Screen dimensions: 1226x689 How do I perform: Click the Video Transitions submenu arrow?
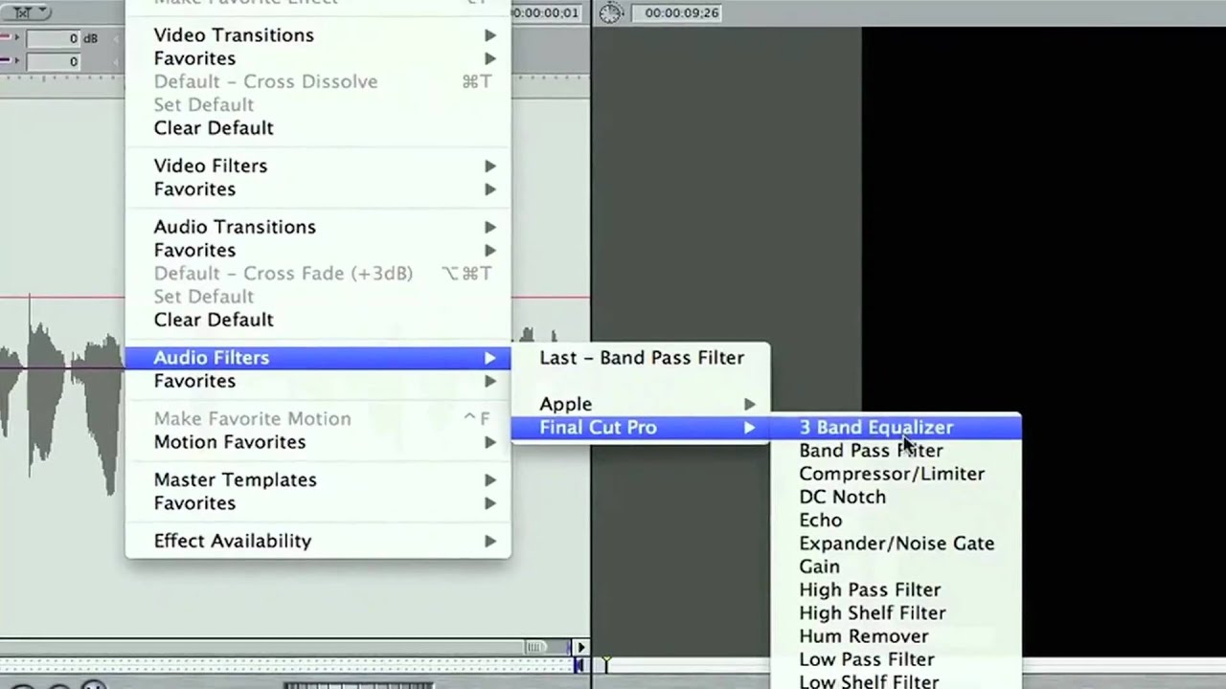coord(490,35)
